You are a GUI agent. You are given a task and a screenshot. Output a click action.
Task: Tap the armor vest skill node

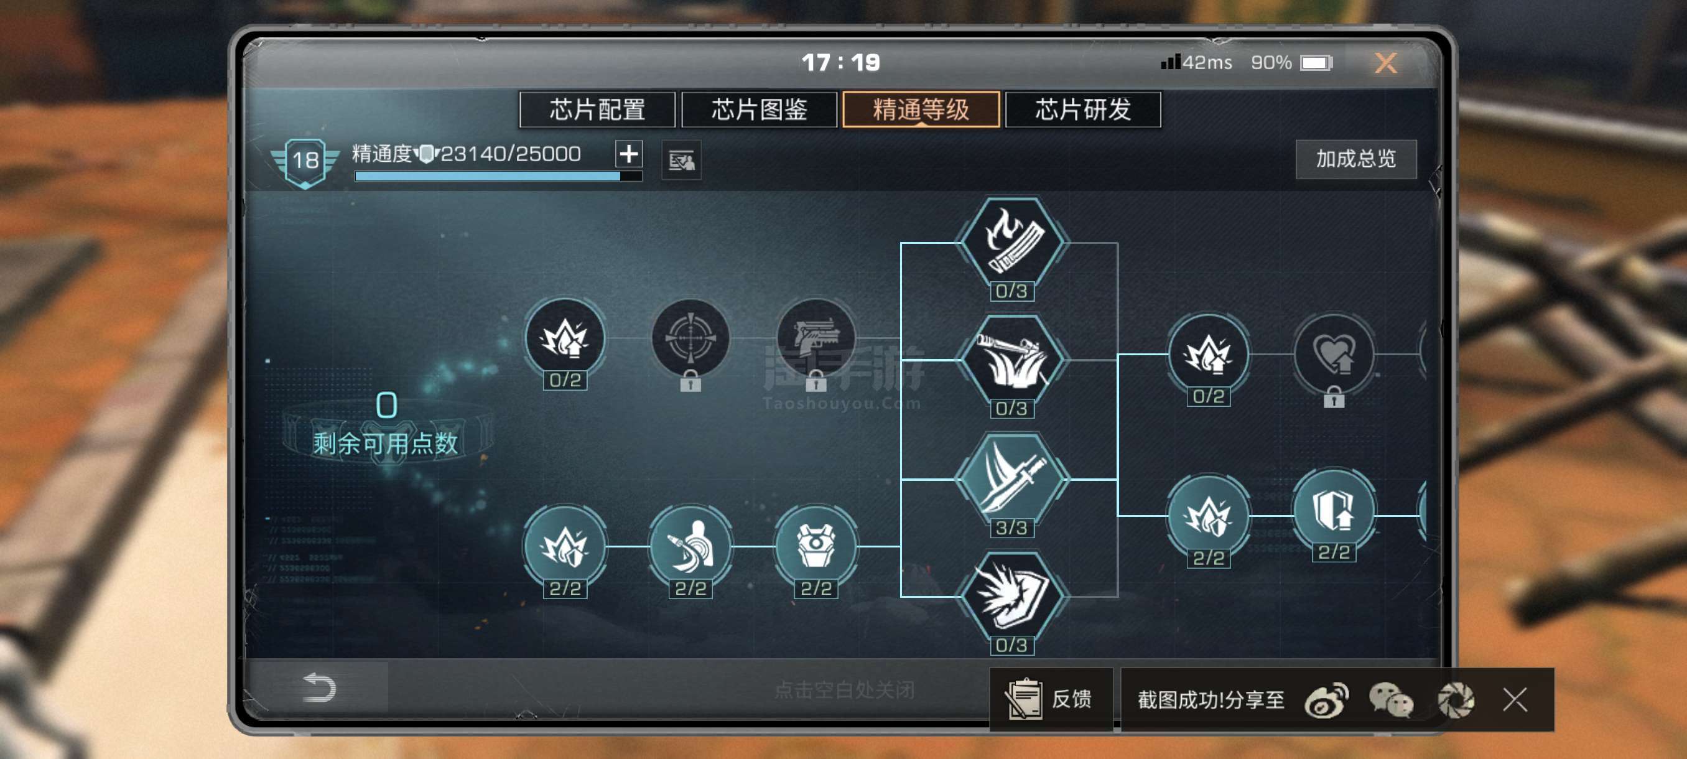pos(816,546)
